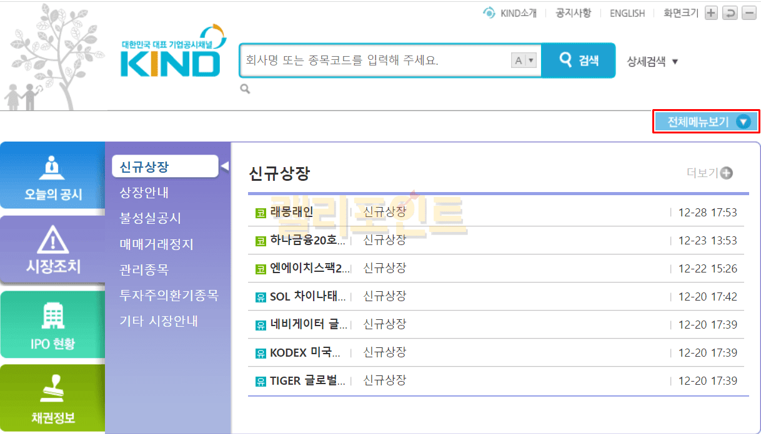Switch site to ENGLISH
Viewport: 761px width, 434px height.
tap(627, 13)
